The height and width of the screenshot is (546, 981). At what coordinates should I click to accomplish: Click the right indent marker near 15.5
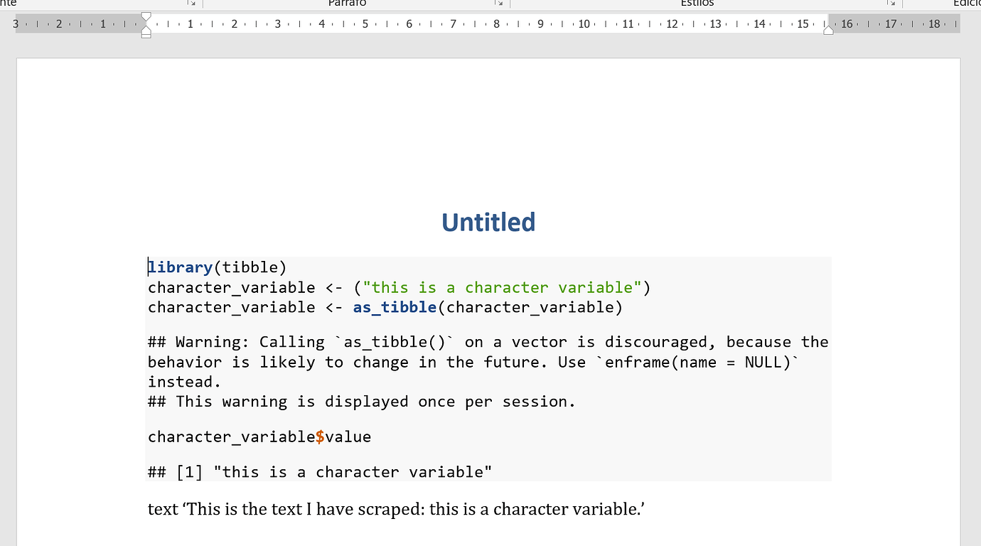[x=828, y=29]
